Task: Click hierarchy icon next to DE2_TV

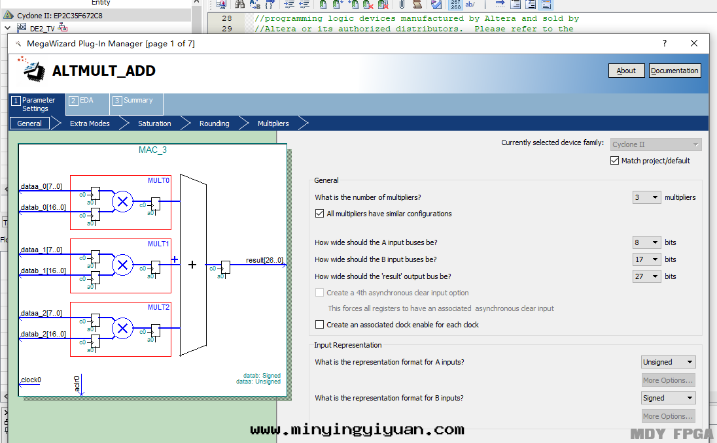Action: click(x=63, y=27)
